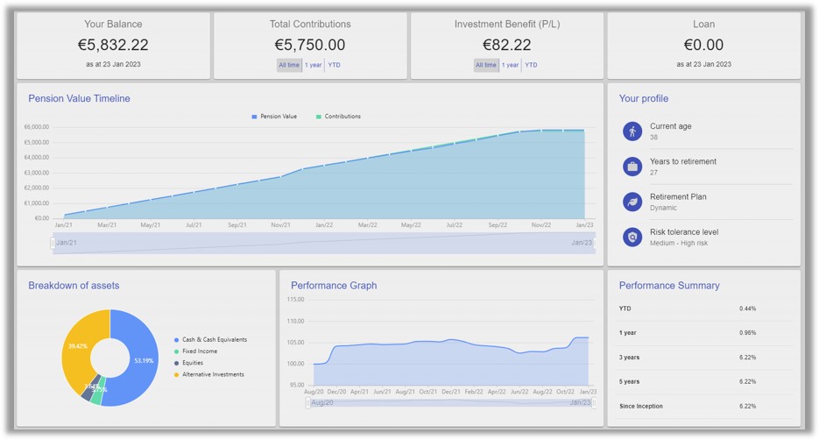
Task: Click 'as at 23 Jan 2023' under Loan
Action: click(x=703, y=64)
